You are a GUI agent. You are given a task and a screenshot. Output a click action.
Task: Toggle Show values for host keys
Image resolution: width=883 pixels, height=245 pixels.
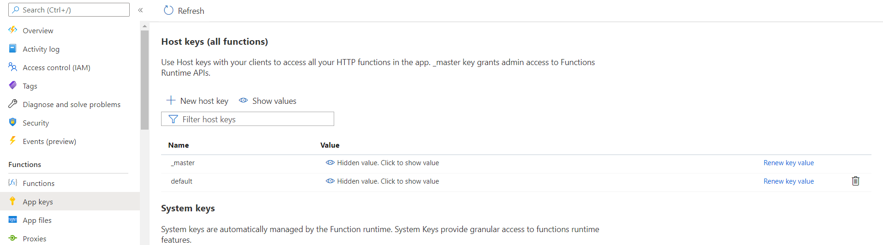[268, 101]
